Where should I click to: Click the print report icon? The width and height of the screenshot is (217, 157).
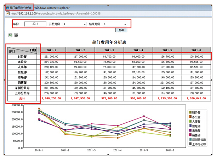[16, 35]
